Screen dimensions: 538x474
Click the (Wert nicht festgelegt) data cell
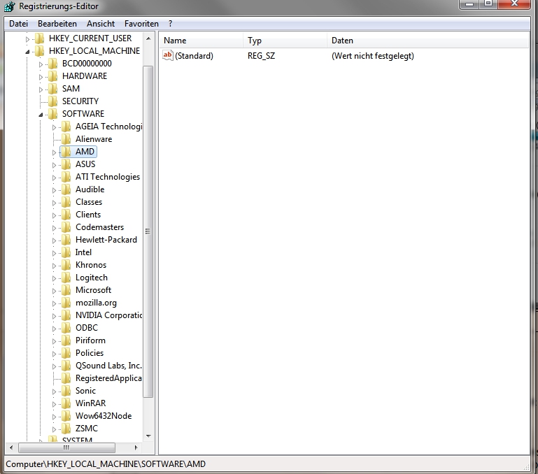pos(373,55)
